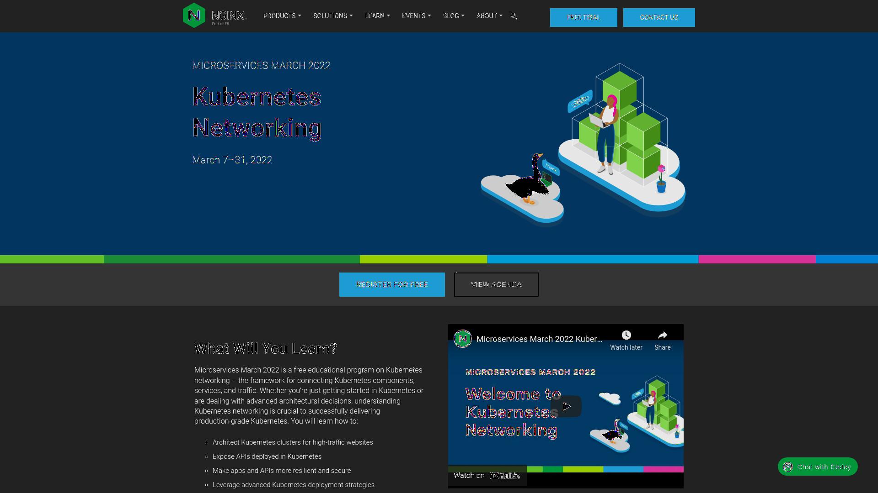The width and height of the screenshot is (878, 493).
Task: Click the woman with laptop illustration
Action: tap(606, 135)
